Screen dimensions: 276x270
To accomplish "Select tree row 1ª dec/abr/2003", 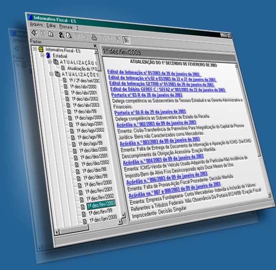I will 86,105.
